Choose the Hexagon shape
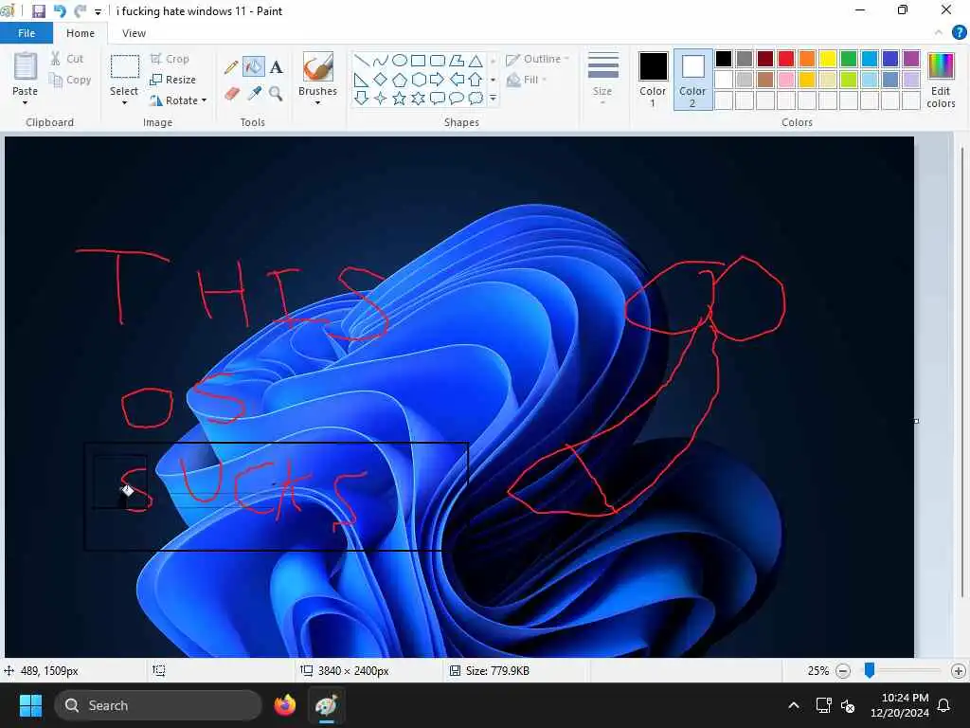This screenshot has height=728, width=970. [418, 80]
